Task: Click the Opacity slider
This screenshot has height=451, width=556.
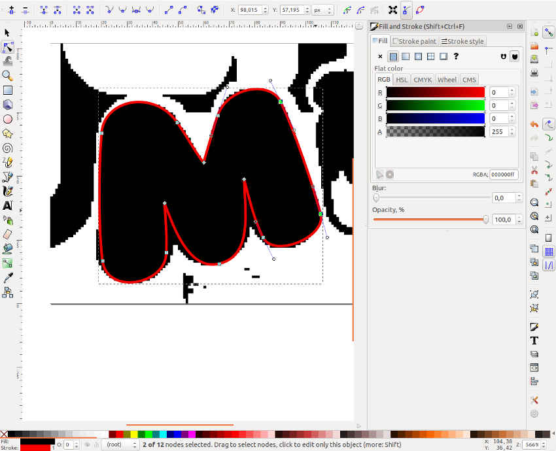Action: click(431, 220)
